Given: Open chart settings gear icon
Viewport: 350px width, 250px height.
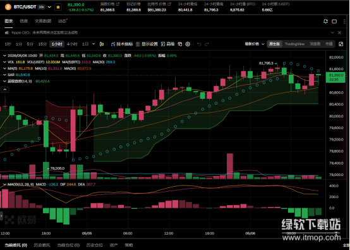Looking at the screenshot, I should (188, 44).
